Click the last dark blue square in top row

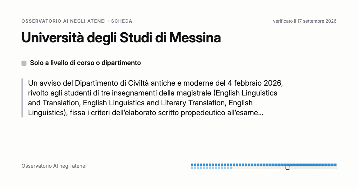coord(335,165)
